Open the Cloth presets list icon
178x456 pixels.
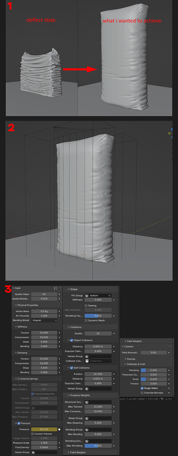(55, 288)
